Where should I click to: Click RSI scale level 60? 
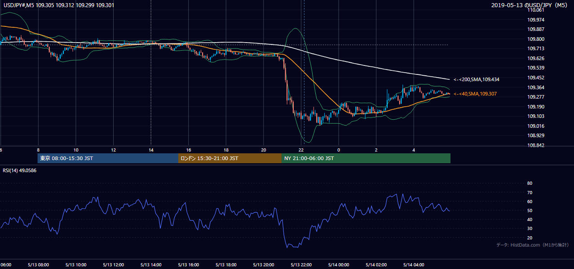[530, 201]
